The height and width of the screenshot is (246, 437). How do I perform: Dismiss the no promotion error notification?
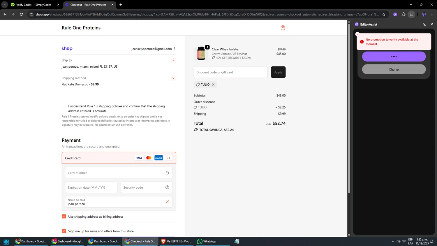(x=357, y=34)
